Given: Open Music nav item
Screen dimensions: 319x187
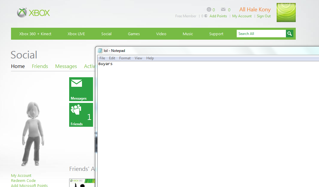Looking at the screenshot, I should (x=188, y=34).
